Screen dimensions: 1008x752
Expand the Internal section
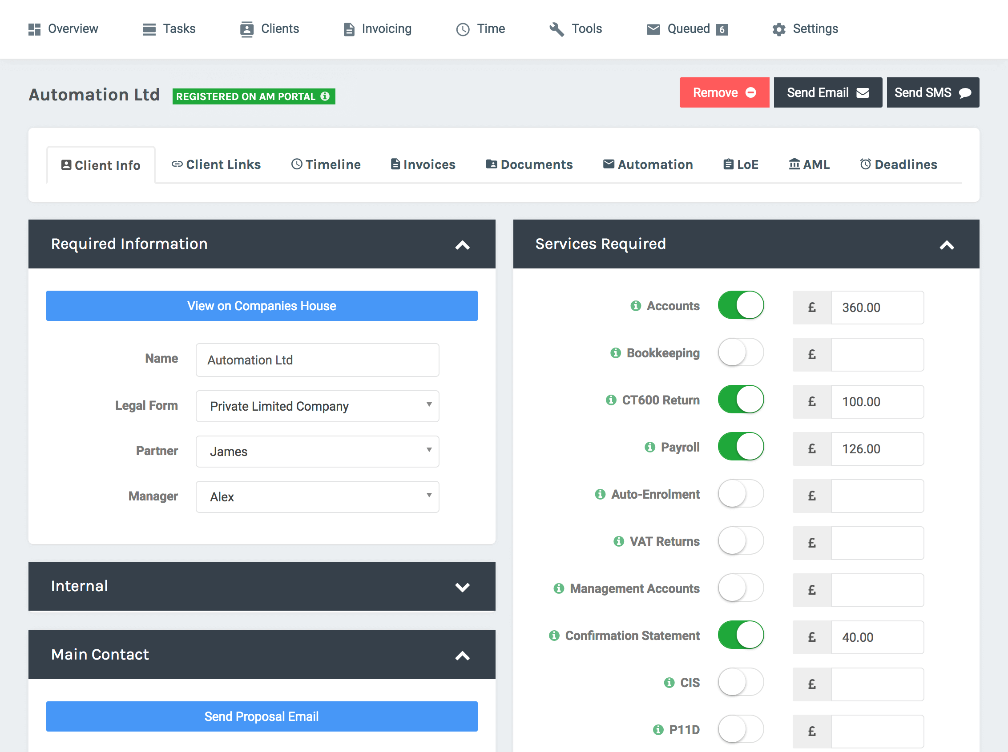[x=463, y=586]
